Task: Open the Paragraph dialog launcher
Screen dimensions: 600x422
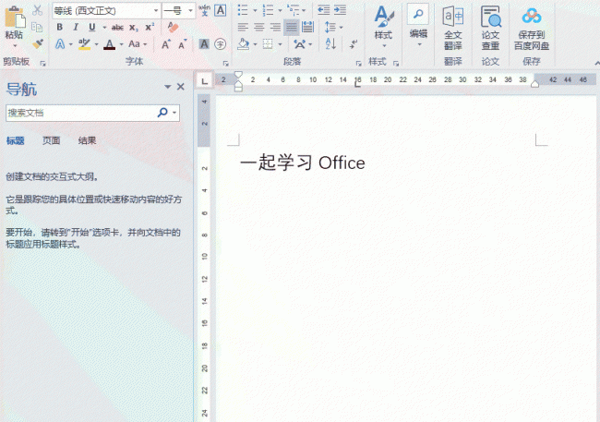Action: [x=358, y=63]
